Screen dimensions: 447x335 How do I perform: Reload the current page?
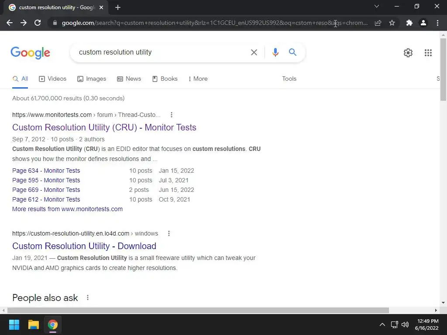[38, 23]
